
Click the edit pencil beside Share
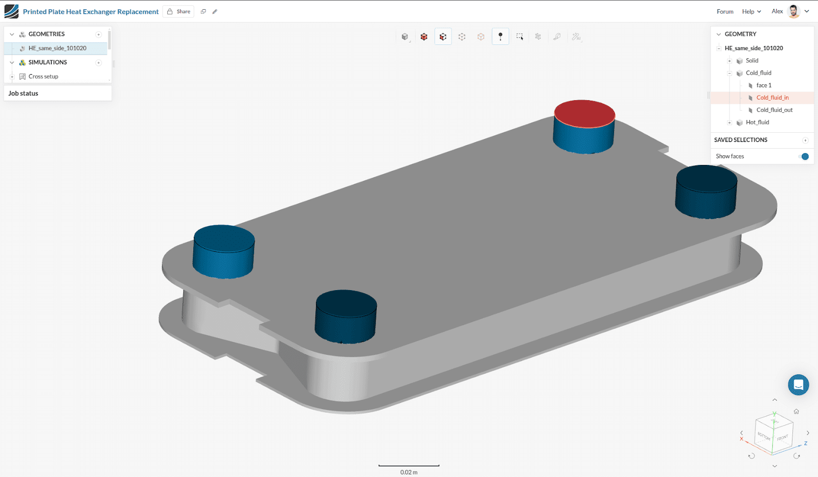[215, 12]
